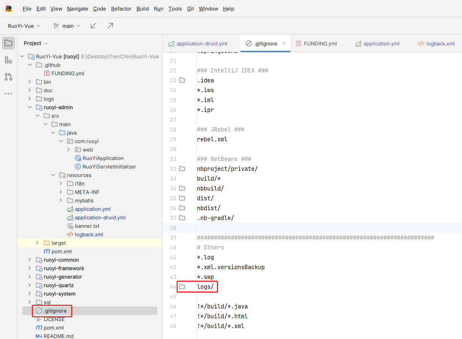The height and width of the screenshot is (339, 462).
Task: Click the IntelliJ IDEA logo icon
Action: coord(8,8)
